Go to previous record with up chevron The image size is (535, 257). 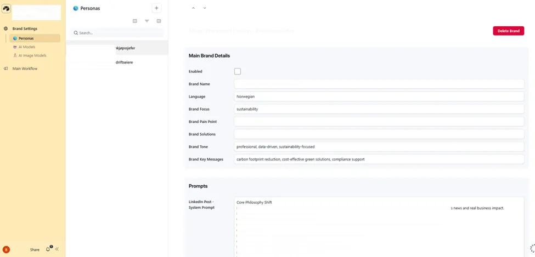pyautogui.click(x=193, y=8)
